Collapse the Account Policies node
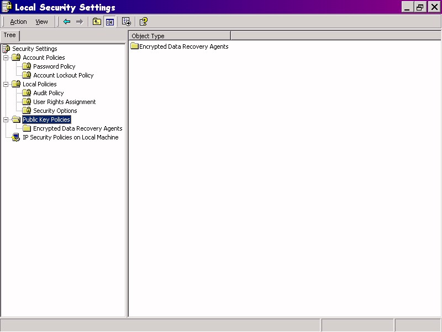 click(6, 58)
